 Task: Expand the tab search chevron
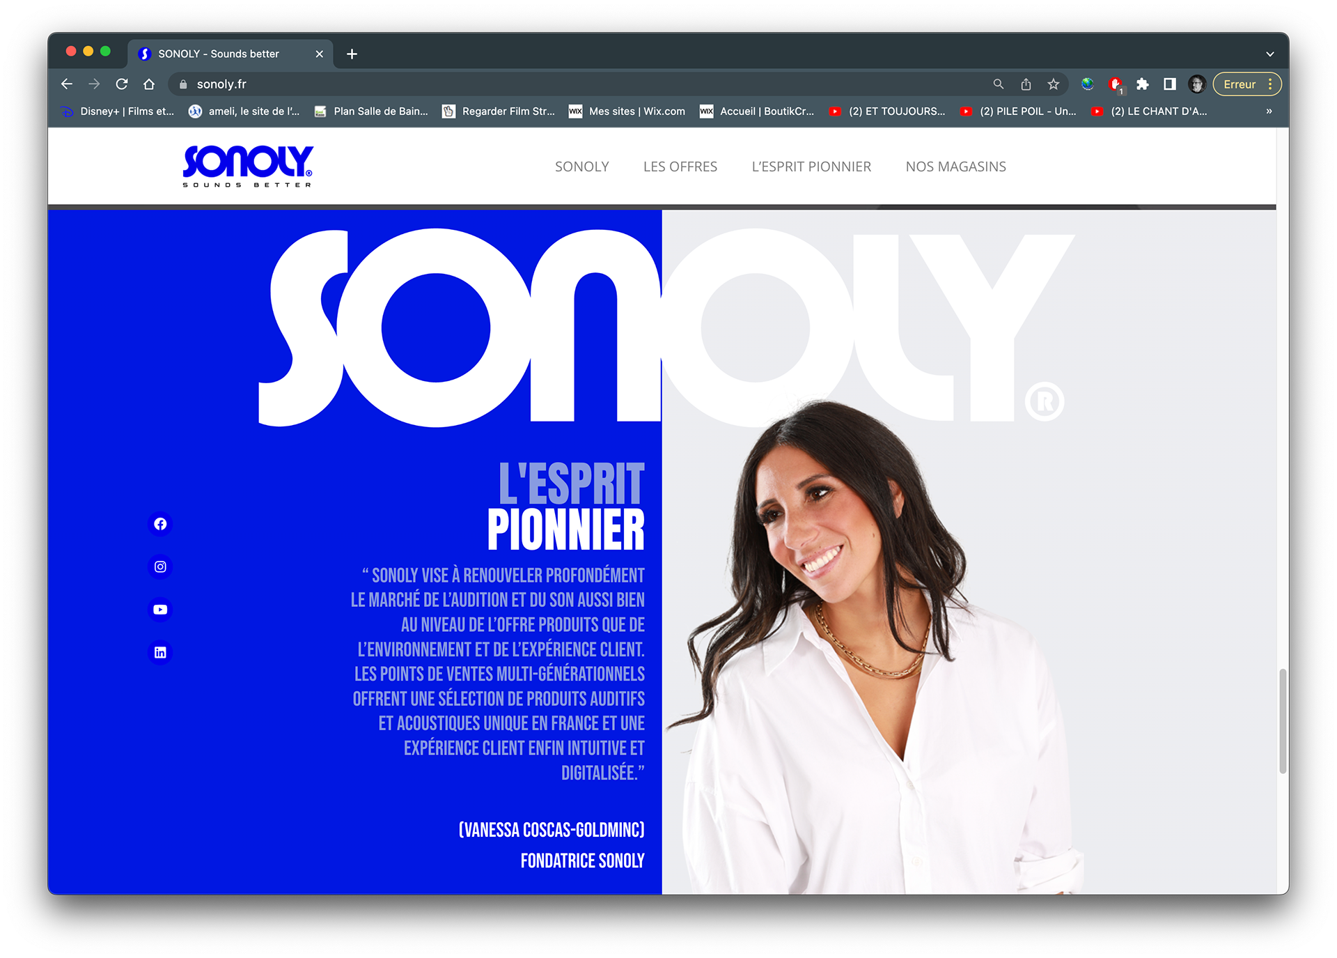coord(1269,54)
